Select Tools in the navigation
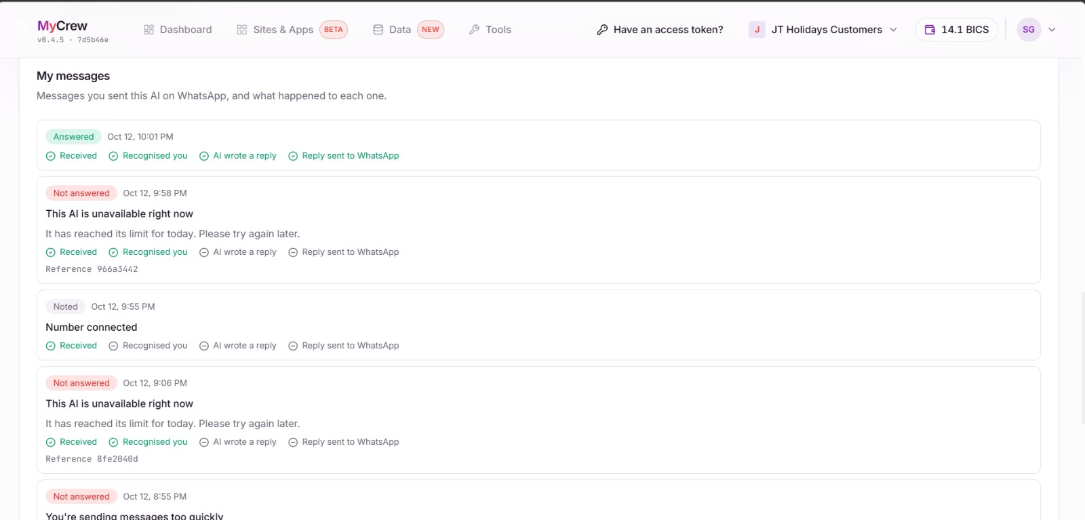This screenshot has height=520, width=1085. pyautogui.click(x=490, y=30)
